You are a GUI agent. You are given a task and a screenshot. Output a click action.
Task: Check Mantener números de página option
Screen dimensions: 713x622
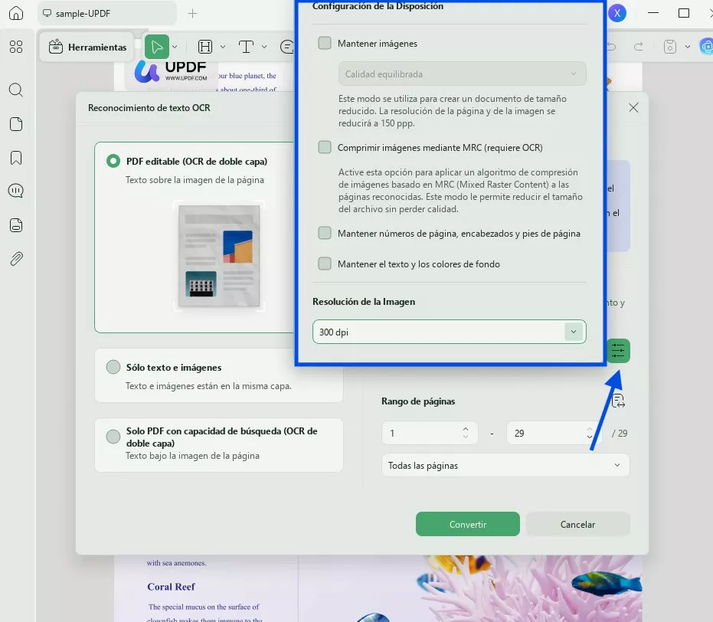click(325, 233)
